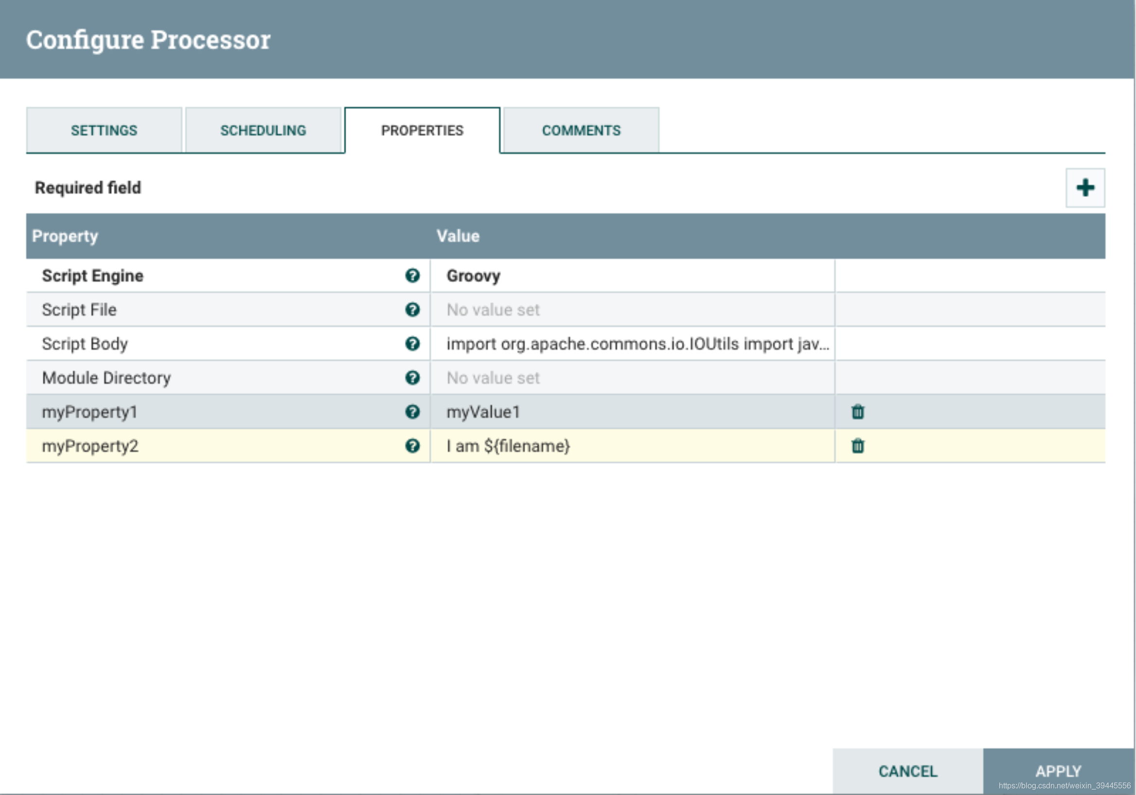The image size is (1136, 795).
Task: Click help icon next to myProperty2
Action: pos(412,446)
